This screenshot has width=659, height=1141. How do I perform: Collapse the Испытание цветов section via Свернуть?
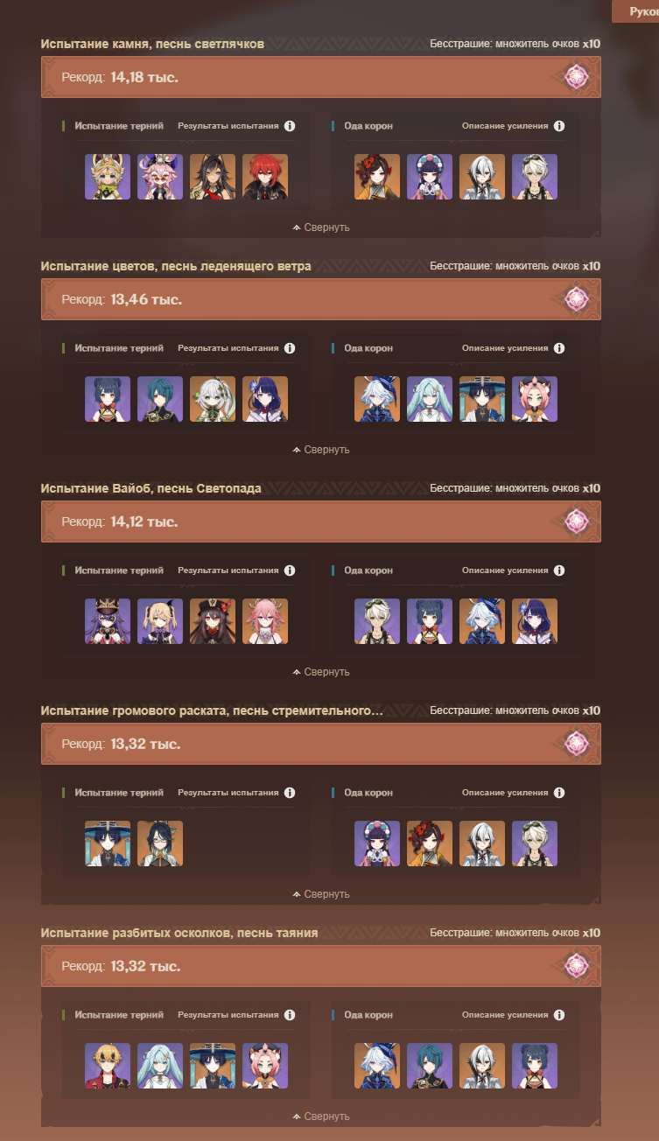point(321,450)
